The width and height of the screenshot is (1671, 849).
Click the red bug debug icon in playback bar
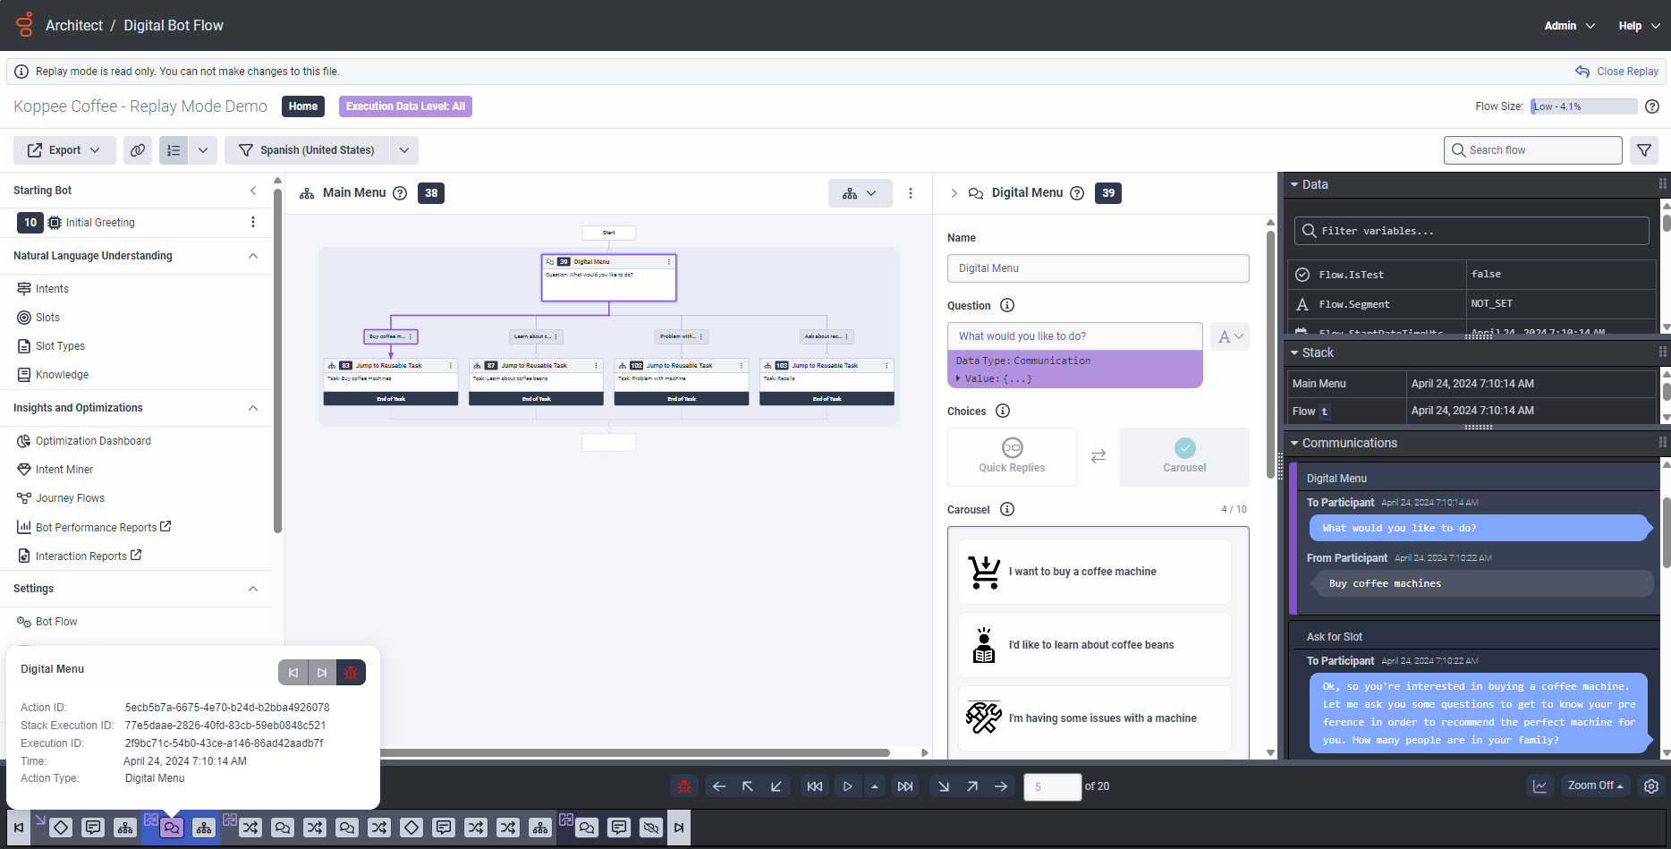684,786
